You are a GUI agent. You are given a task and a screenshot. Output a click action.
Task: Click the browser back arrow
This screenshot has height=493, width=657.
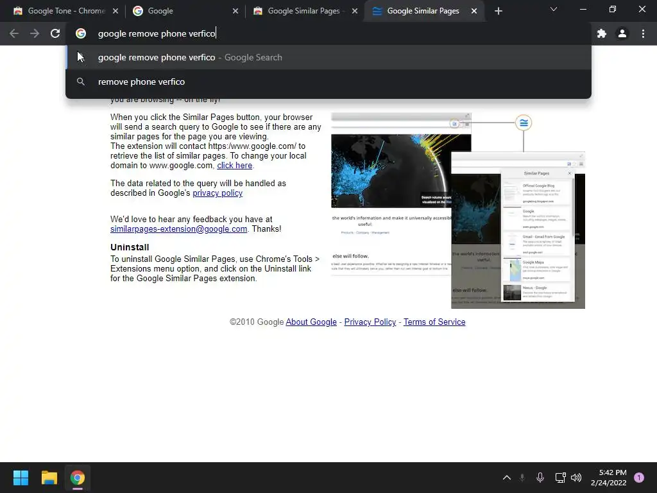(x=14, y=33)
